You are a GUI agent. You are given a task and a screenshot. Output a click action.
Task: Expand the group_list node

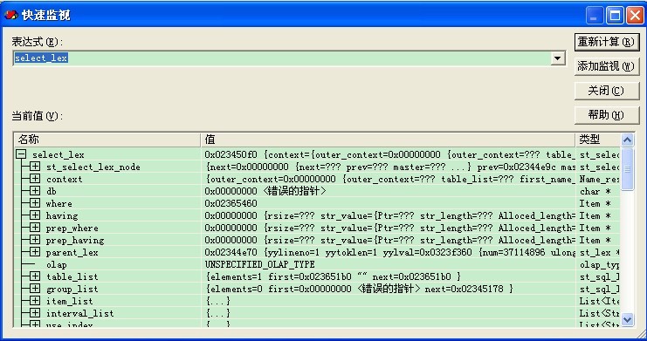[x=35, y=289]
